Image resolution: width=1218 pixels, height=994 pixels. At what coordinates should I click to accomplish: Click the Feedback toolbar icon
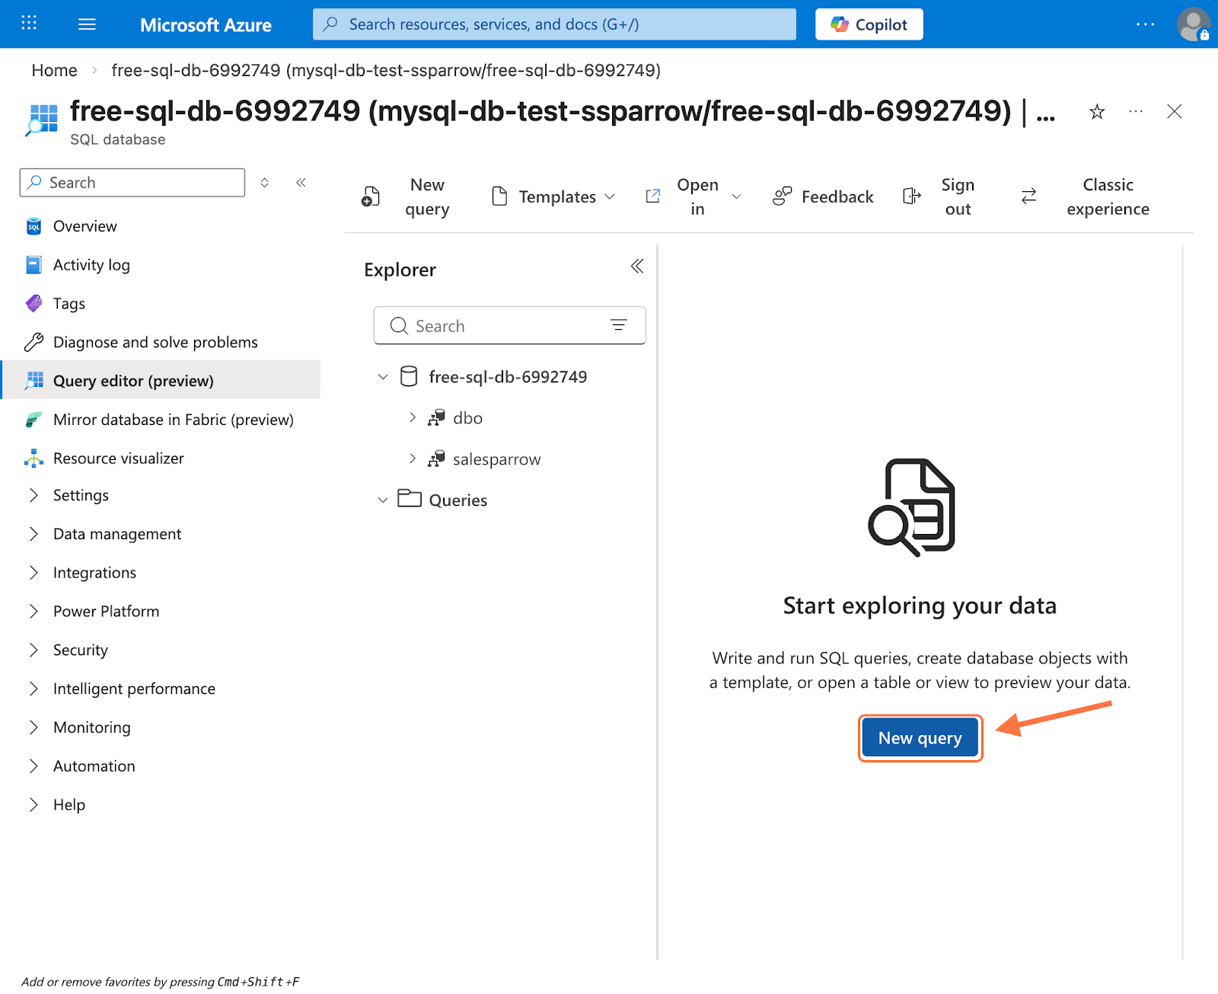tap(782, 197)
